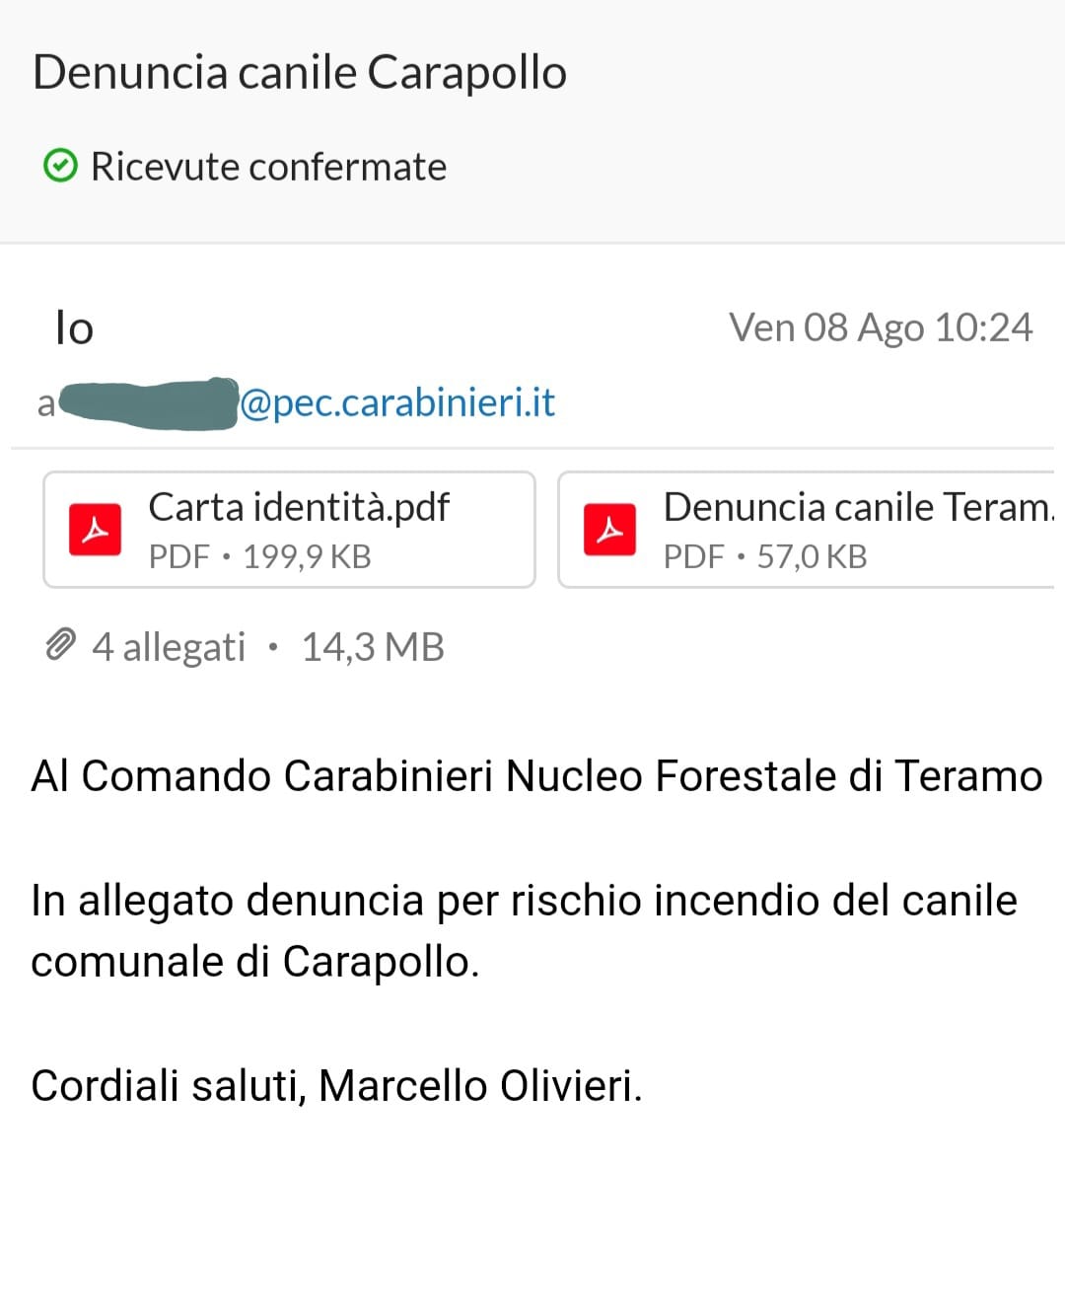Tap the pec.carabinieri.it recipient address
The width and height of the screenshot is (1065, 1312).
pos(397,402)
